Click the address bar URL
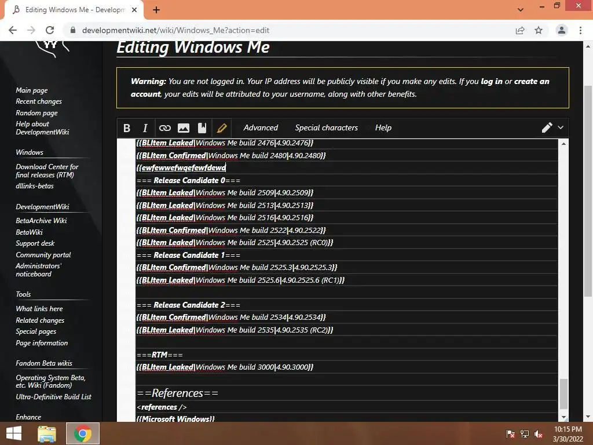Screen dimensions: 593x445 click(x=175, y=30)
